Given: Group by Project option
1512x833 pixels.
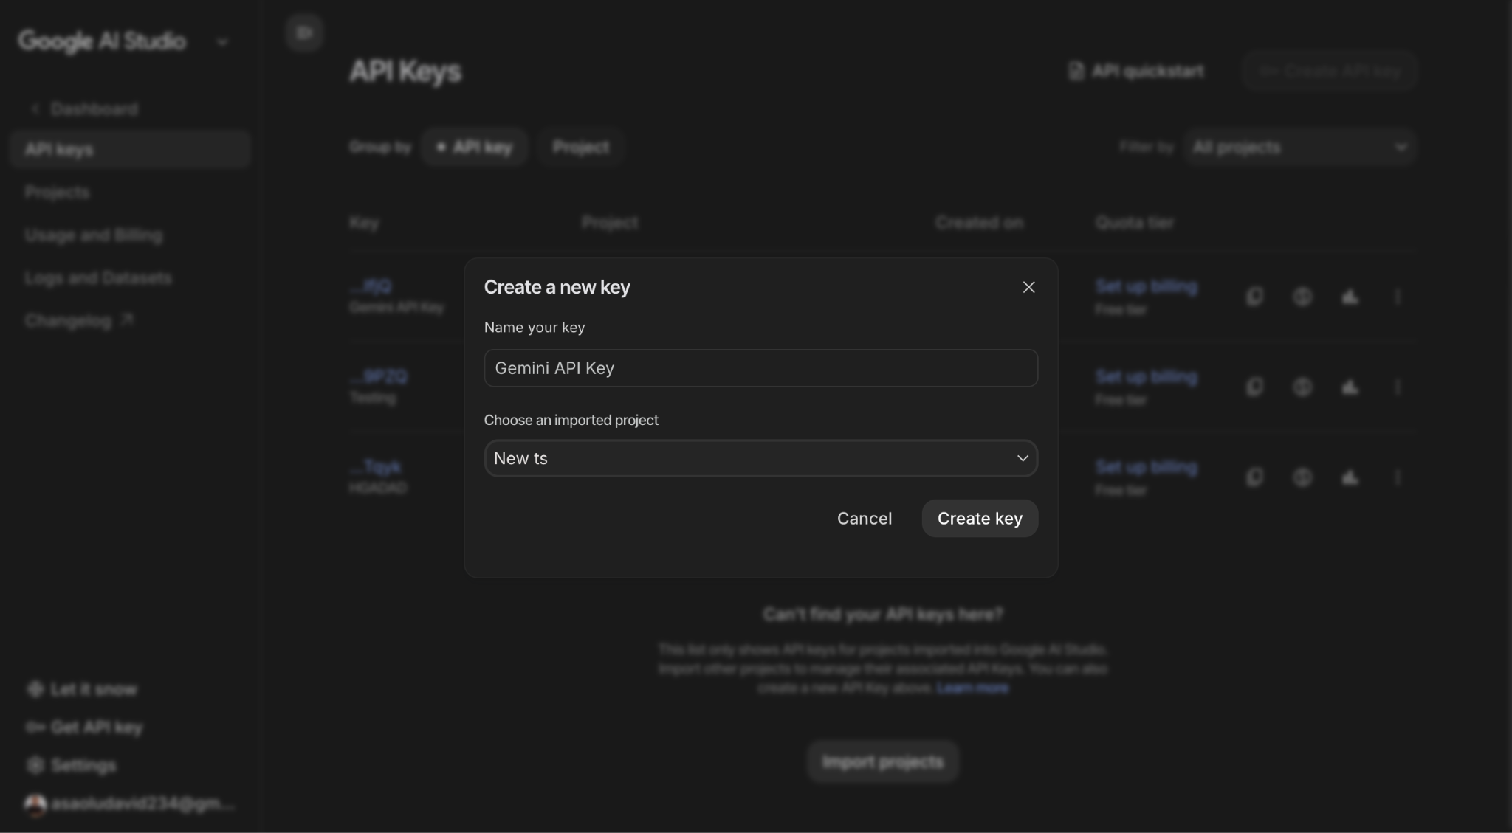Looking at the screenshot, I should pyautogui.click(x=581, y=147).
